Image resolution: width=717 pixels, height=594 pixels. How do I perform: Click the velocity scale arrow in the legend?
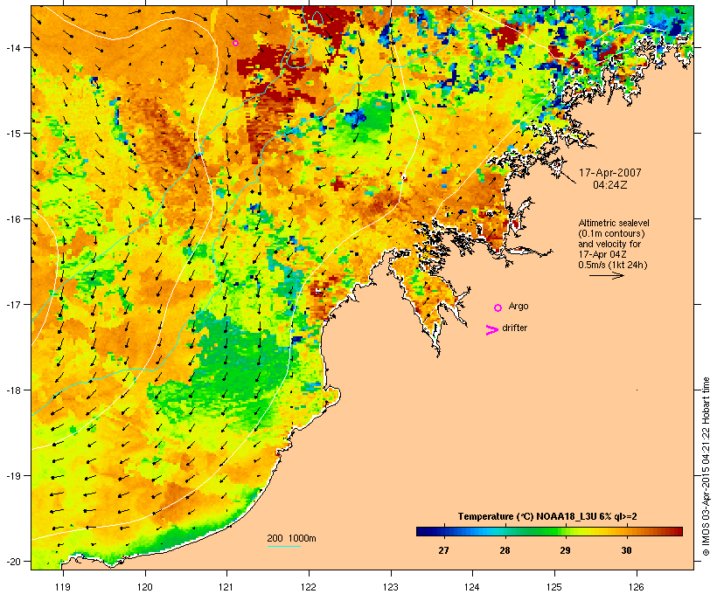[606, 275]
